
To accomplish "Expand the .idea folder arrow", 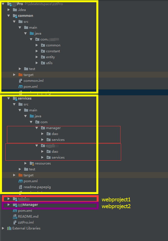I will coord(9,10).
